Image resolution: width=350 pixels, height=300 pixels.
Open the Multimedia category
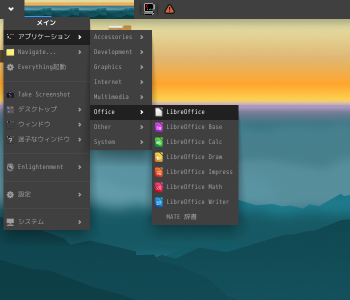click(121, 97)
